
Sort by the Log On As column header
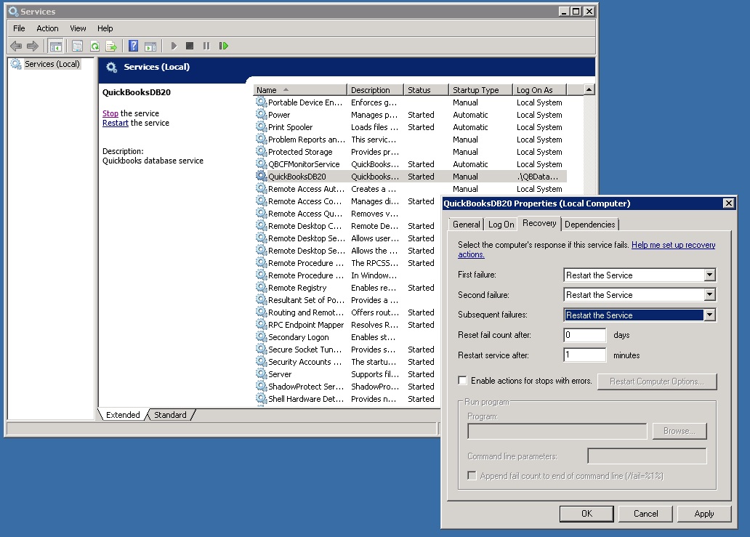click(539, 90)
